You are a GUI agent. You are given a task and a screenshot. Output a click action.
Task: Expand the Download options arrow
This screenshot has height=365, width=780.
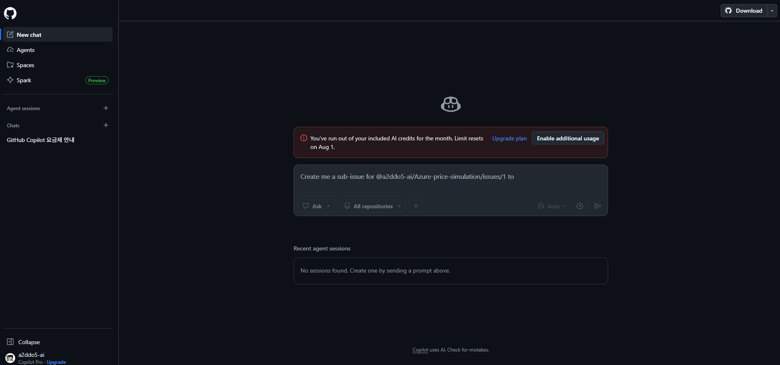772,11
